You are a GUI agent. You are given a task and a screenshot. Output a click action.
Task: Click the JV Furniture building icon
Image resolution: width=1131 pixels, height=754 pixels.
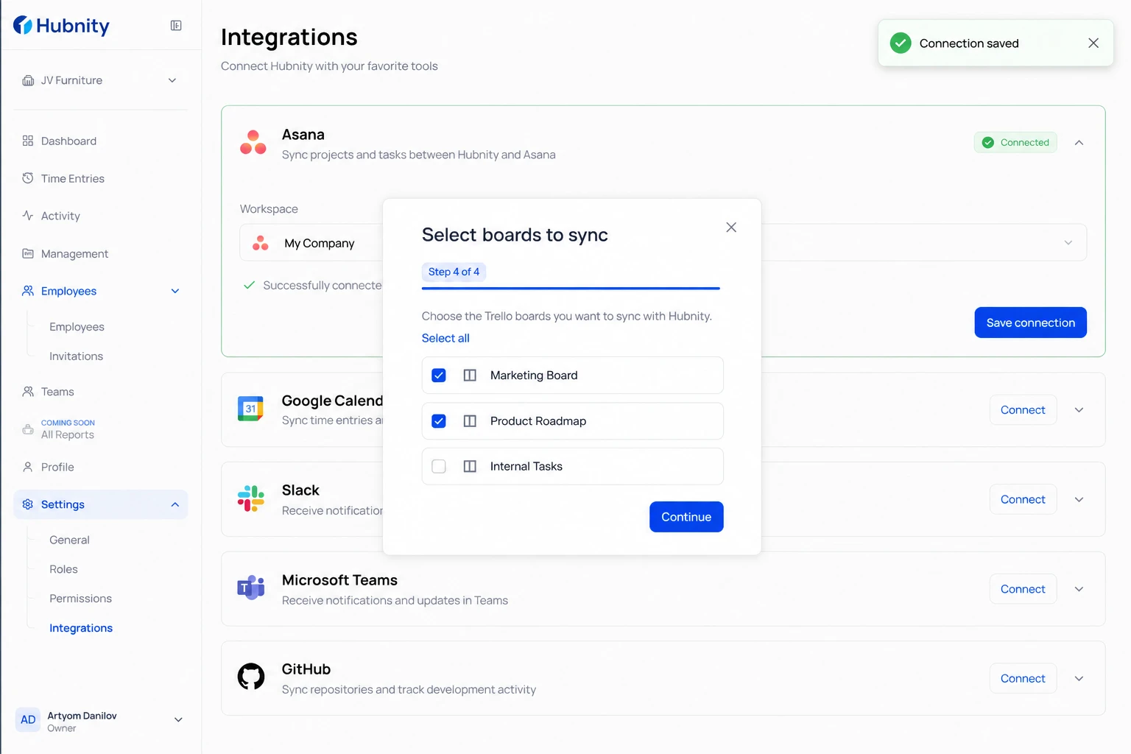tap(28, 80)
